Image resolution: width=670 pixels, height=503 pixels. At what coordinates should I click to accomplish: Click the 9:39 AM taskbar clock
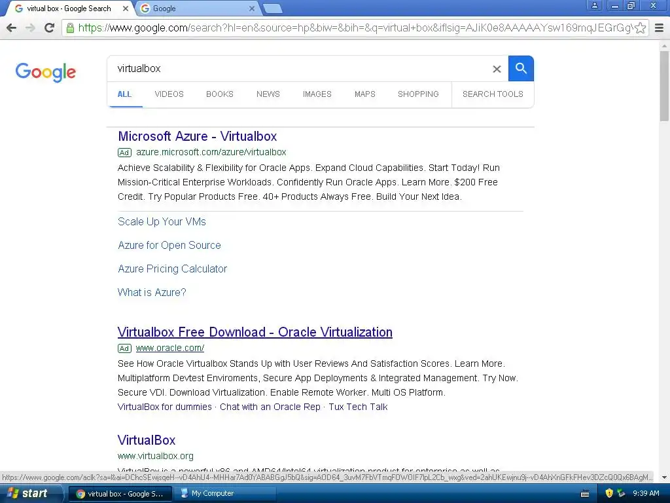[x=646, y=493]
